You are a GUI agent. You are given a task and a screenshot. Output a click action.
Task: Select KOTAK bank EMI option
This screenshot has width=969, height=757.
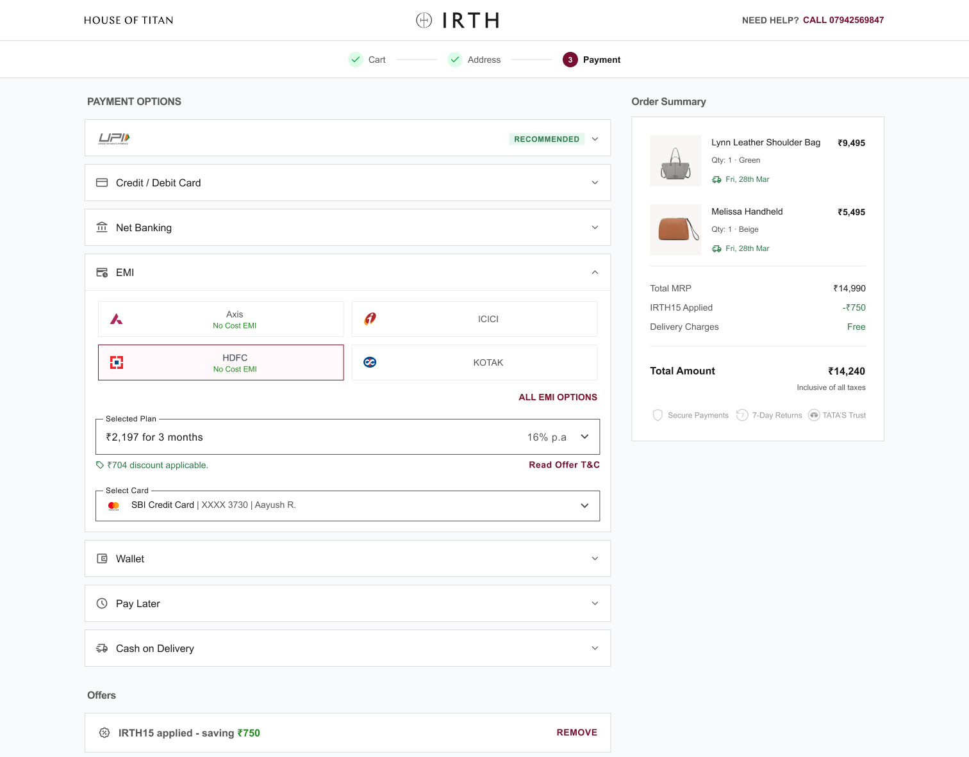pos(475,362)
